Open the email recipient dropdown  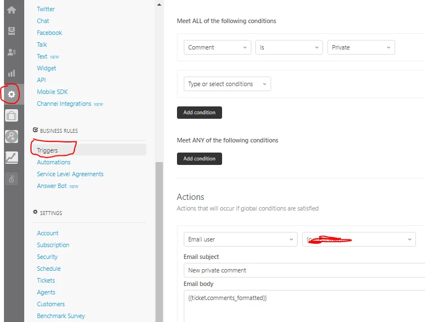[359, 239]
